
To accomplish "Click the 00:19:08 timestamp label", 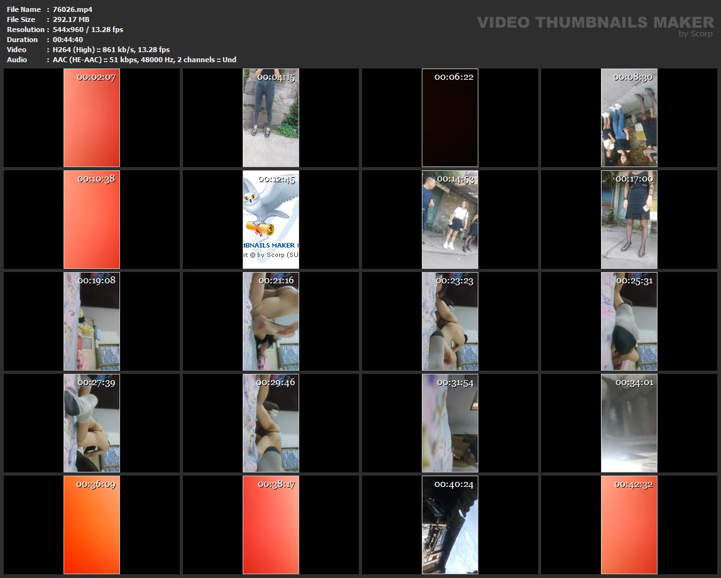I will [96, 280].
